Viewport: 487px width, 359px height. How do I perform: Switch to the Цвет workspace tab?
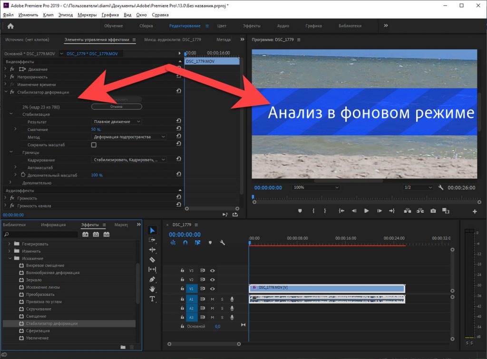[x=222, y=26]
